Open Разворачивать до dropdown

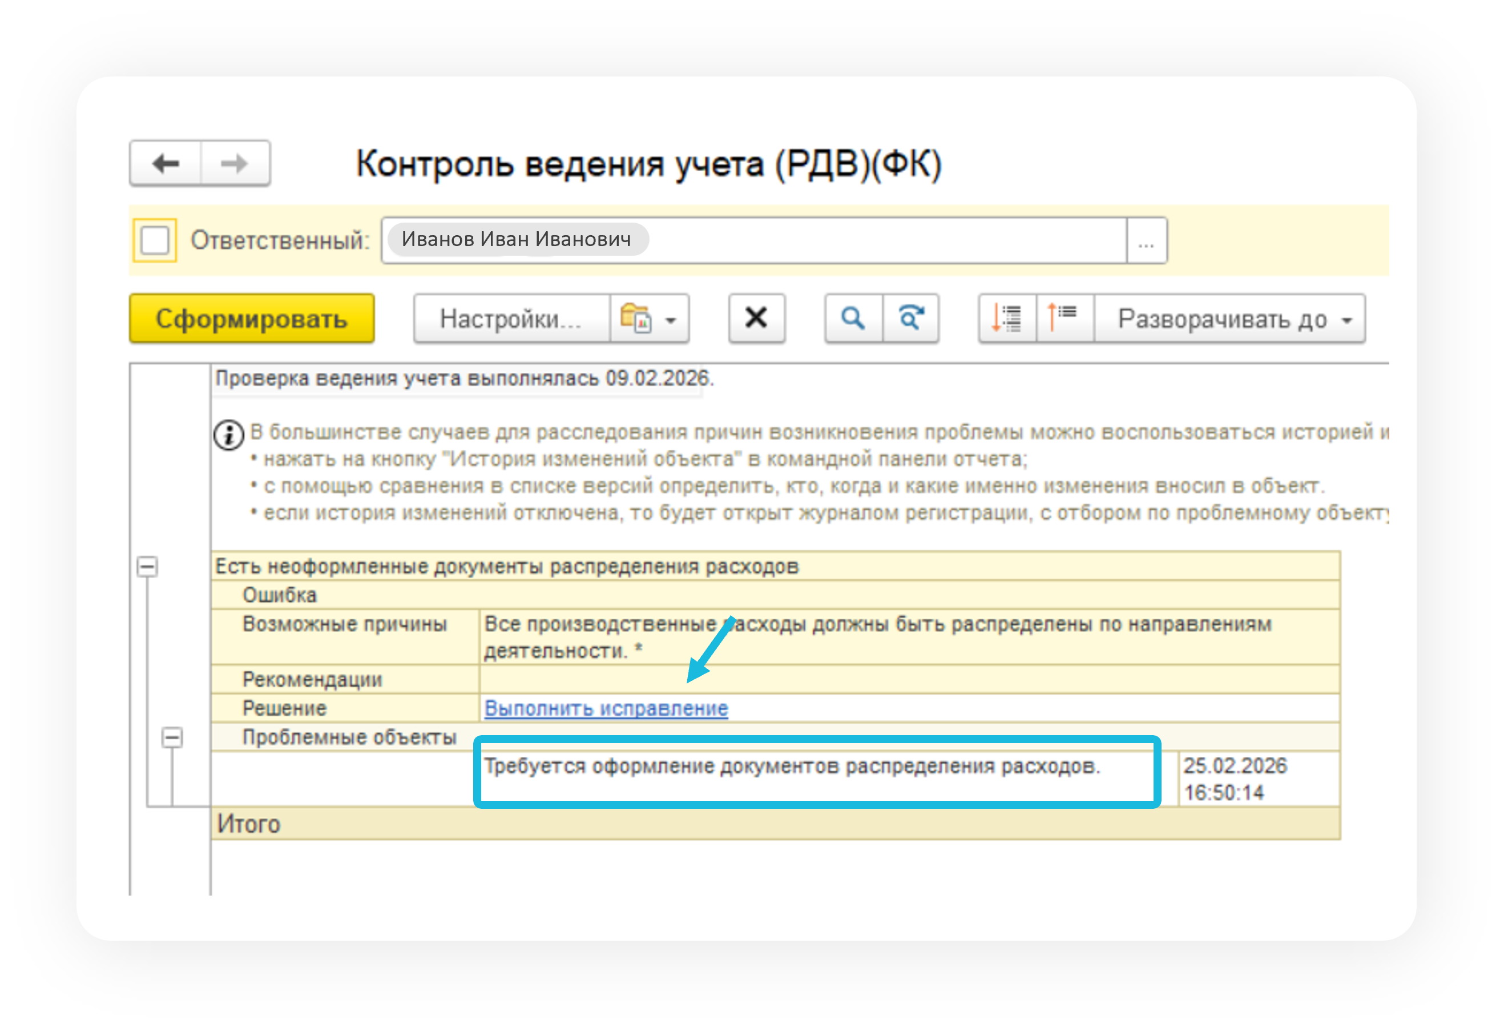point(1229,319)
